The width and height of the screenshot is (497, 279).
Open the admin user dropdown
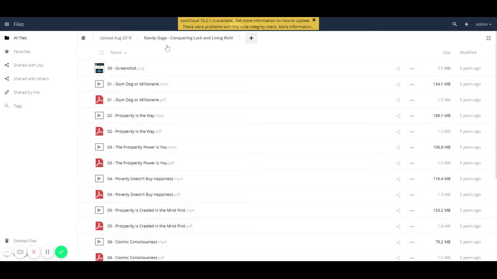[x=483, y=24]
